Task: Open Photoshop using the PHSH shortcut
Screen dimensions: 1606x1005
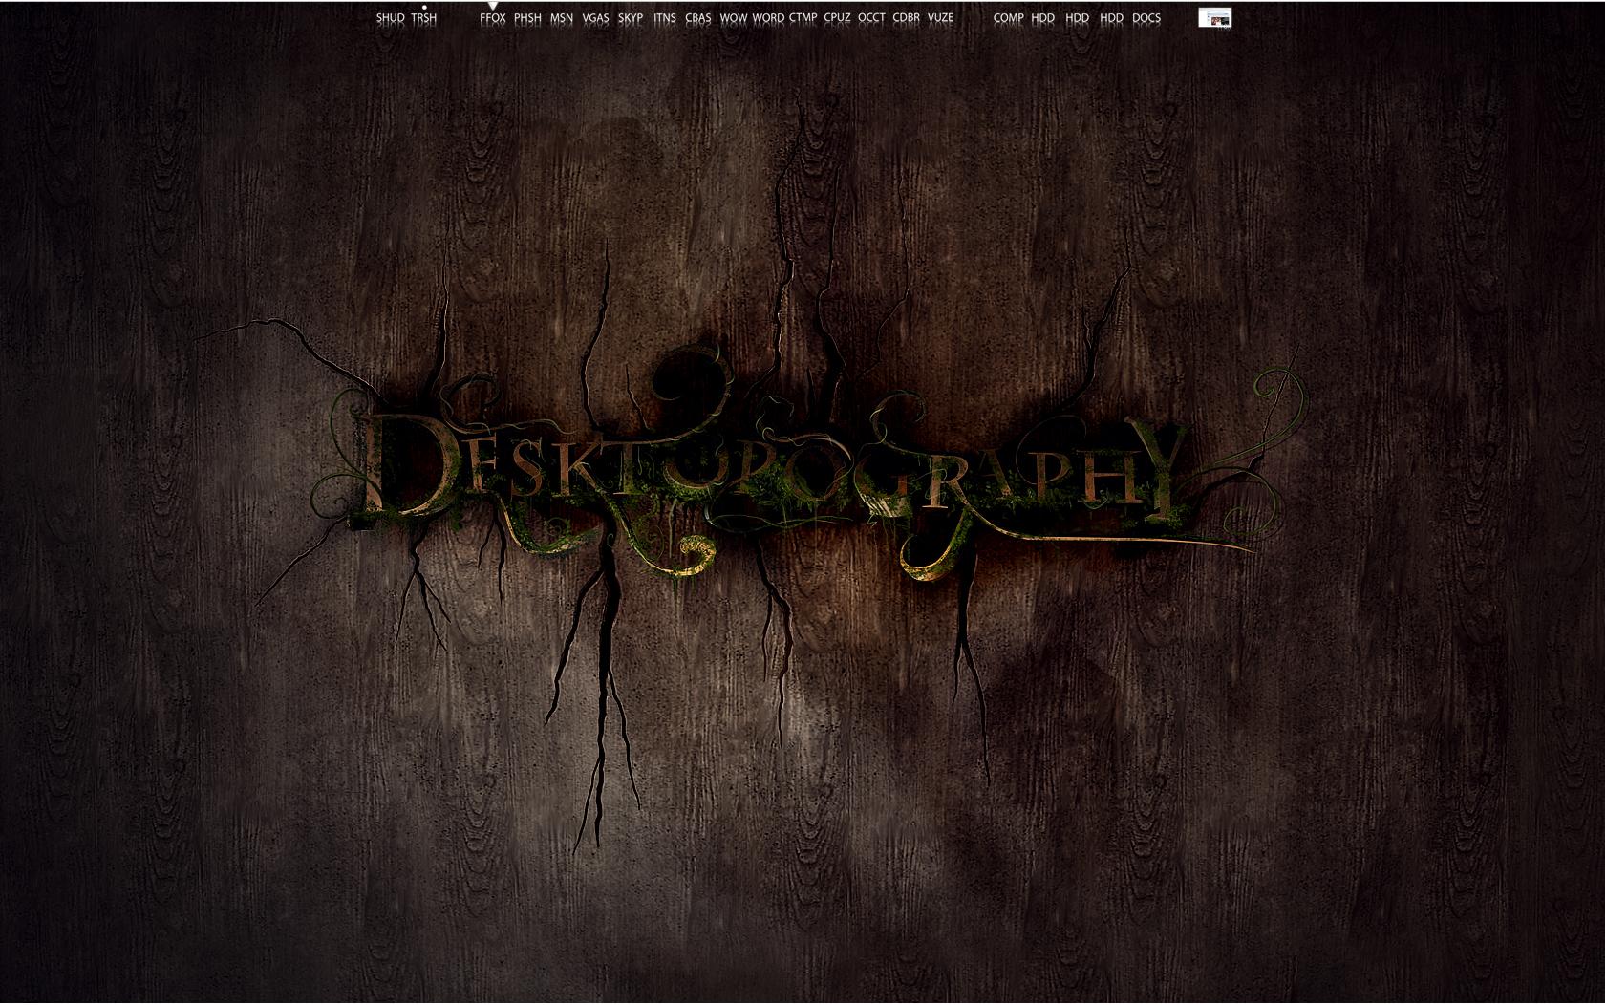Action: [527, 18]
